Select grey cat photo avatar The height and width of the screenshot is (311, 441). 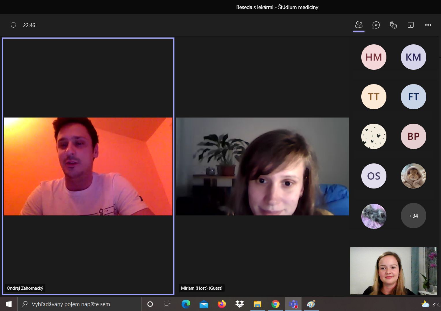click(374, 216)
